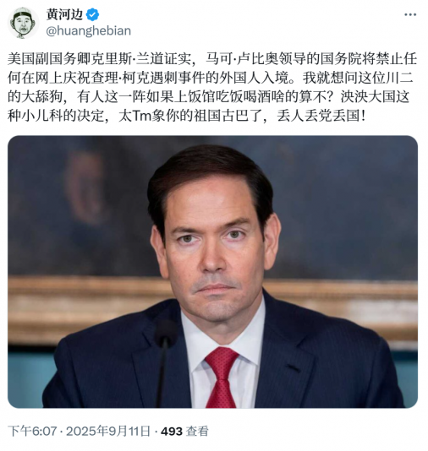Click the 493 view count number
The height and width of the screenshot is (451, 428).
click(172, 432)
